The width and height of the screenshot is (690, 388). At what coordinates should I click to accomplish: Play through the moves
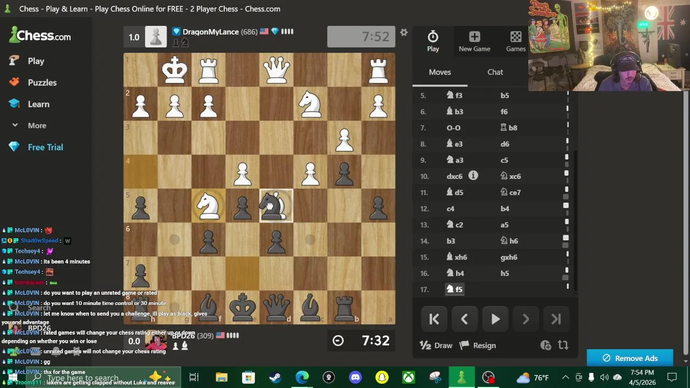pos(495,319)
